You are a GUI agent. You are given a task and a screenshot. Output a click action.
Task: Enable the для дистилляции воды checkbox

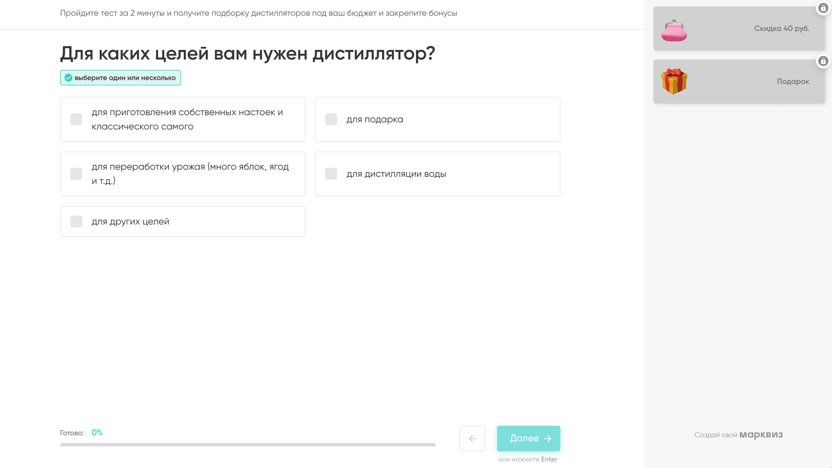[x=331, y=174]
